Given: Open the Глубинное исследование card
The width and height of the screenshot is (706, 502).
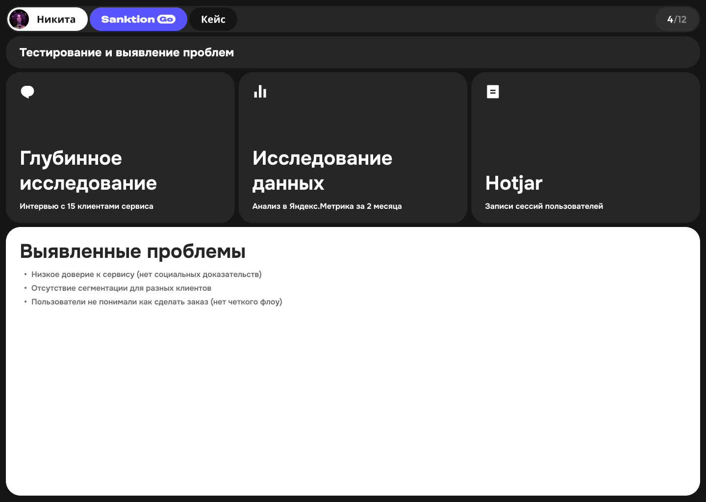Looking at the screenshot, I should pos(120,147).
